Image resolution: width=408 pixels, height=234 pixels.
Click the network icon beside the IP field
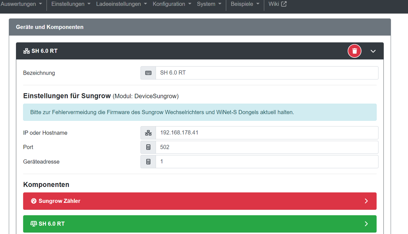[x=148, y=133]
